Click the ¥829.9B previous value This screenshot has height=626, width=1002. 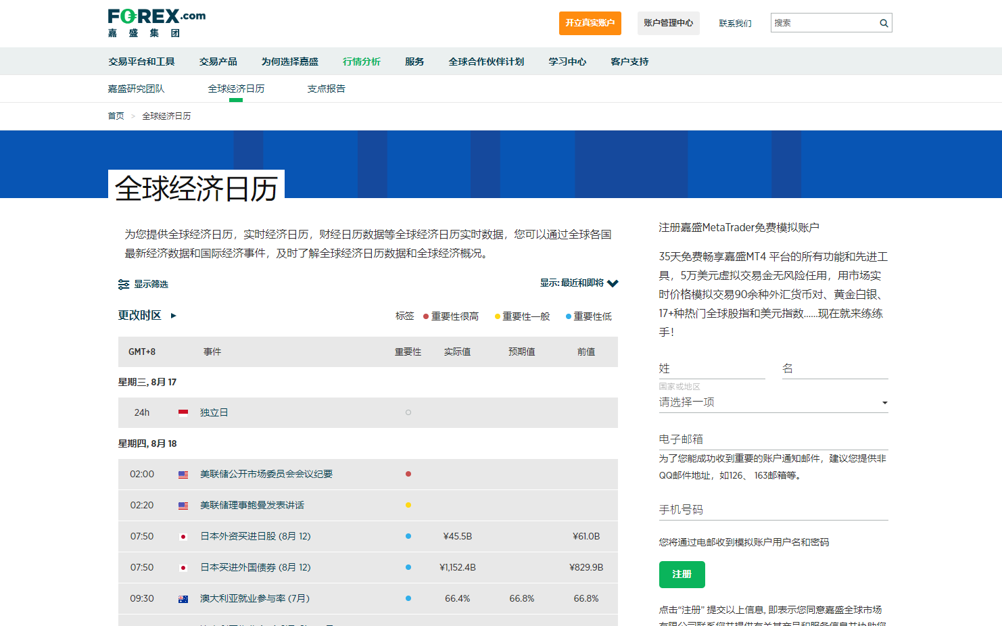586,568
